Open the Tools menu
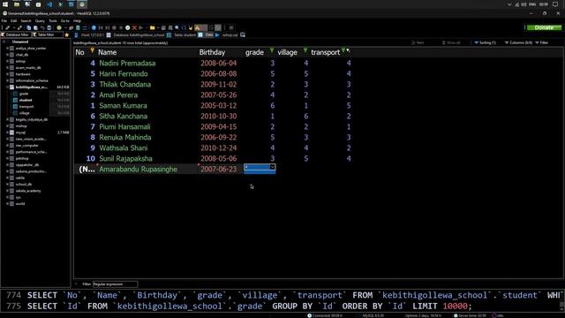Screen dimensions: 565x318 (53, 21)
